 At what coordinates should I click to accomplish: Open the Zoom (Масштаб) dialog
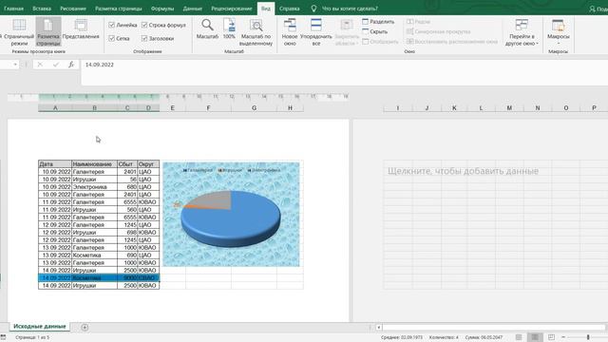[x=207, y=29]
